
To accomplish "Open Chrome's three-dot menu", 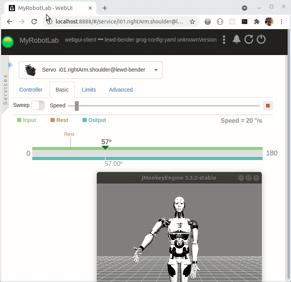I will pyautogui.click(x=281, y=22).
